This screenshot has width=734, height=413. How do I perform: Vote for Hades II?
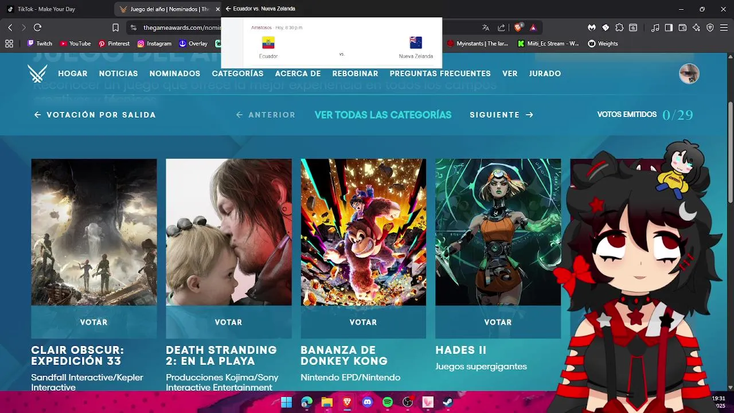pos(498,322)
